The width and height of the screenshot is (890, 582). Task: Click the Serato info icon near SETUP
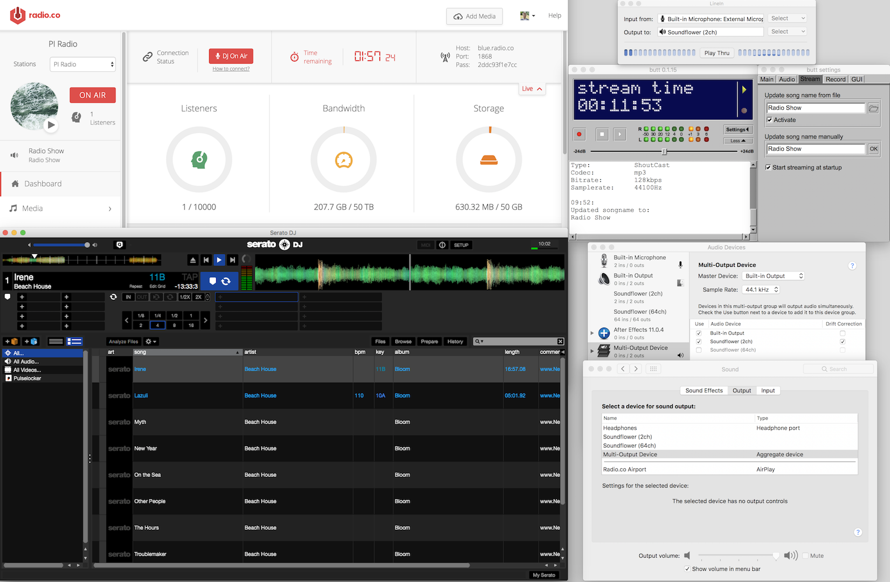click(443, 245)
